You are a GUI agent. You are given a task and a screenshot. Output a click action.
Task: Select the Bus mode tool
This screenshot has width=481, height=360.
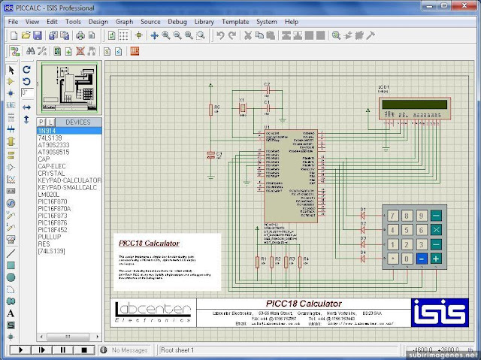pyautogui.click(x=11, y=129)
